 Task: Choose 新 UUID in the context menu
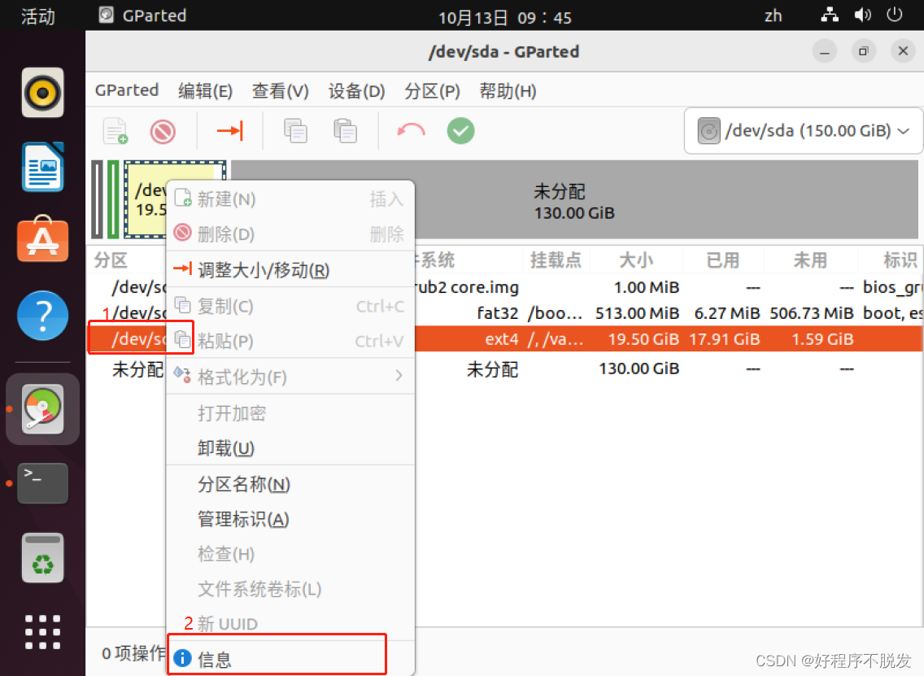point(228,622)
